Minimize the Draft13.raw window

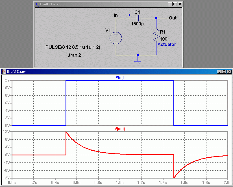click(220, 72)
